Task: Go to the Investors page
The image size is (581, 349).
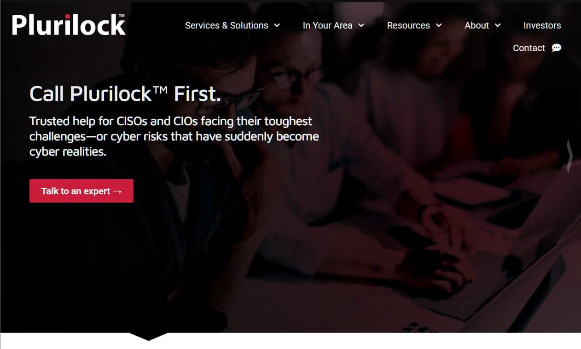Action: (542, 25)
